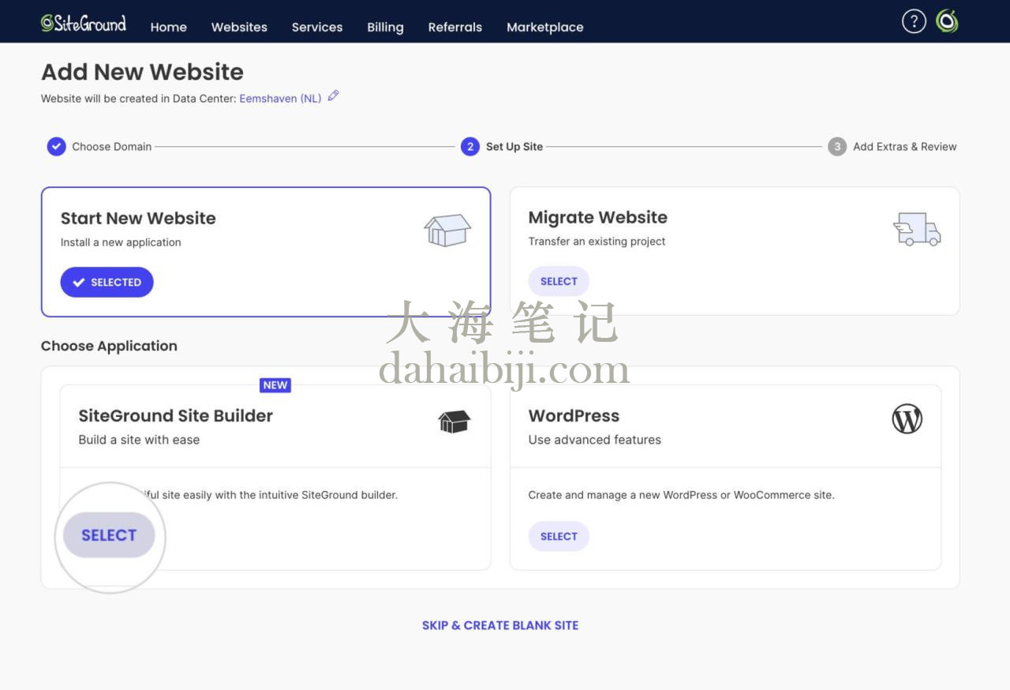
Task: Open the Websites menu
Action: coord(239,27)
